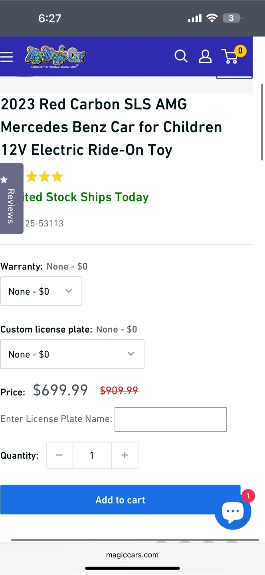Decrease quantity with the minus button

click(x=59, y=455)
